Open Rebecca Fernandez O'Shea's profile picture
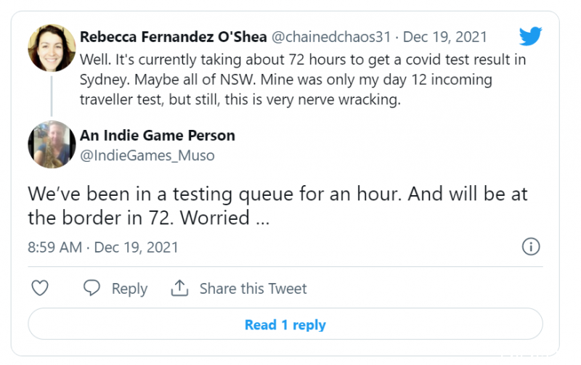 coord(52,48)
